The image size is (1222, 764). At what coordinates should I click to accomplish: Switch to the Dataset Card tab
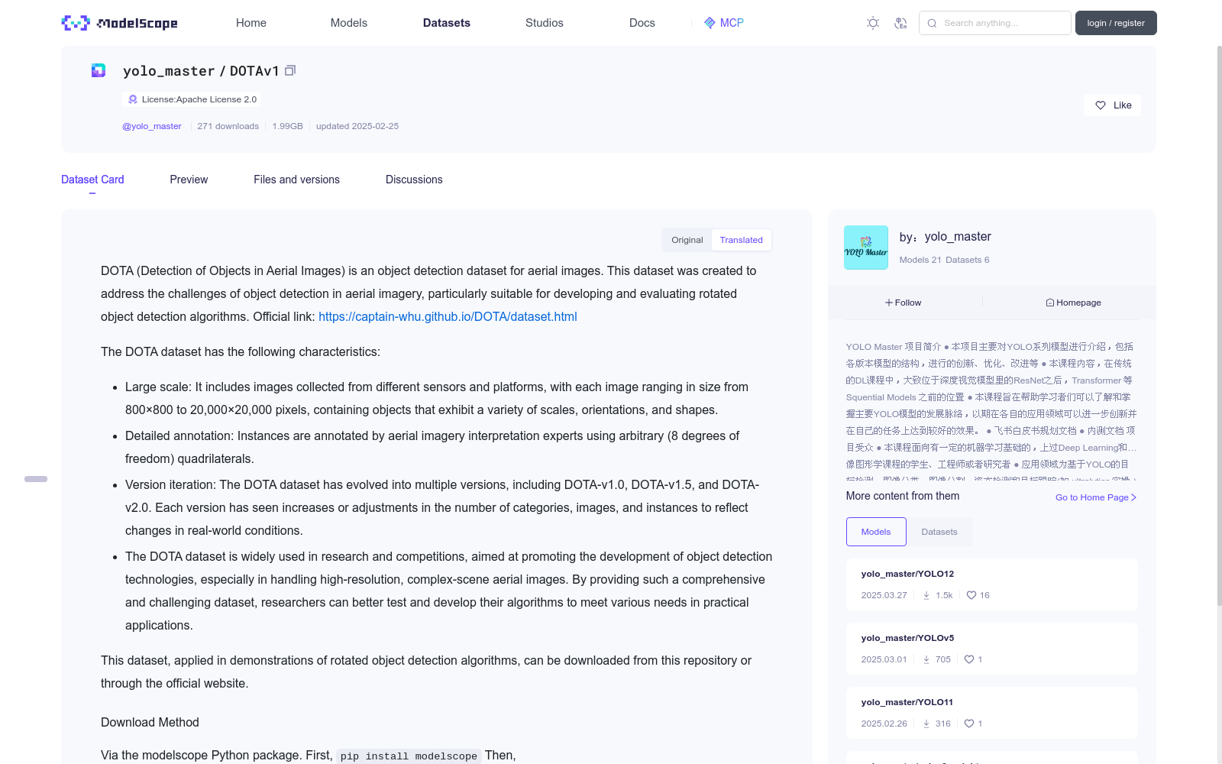[92, 180]
